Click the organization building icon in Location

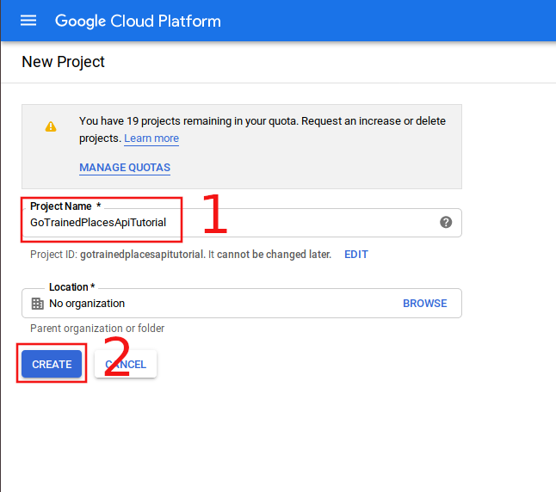[x=37, y=304]
